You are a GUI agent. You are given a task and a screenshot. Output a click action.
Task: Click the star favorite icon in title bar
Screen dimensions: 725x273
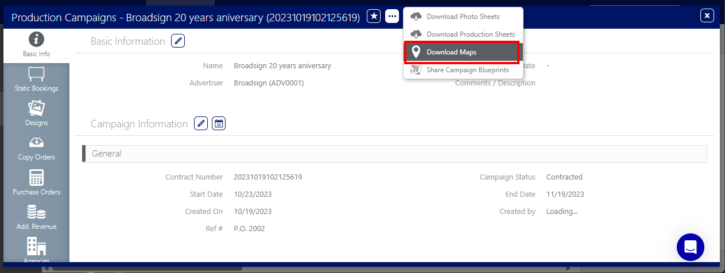[x=374, y=17]
